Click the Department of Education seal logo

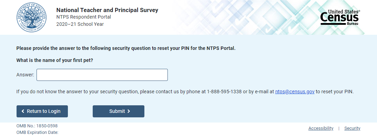click(31, 17)
